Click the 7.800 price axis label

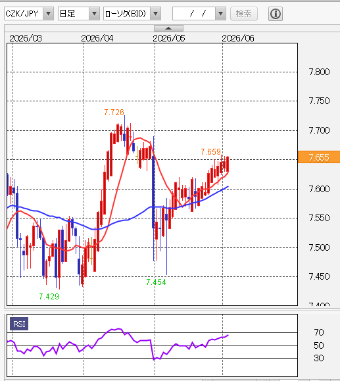tap(319, 72)
